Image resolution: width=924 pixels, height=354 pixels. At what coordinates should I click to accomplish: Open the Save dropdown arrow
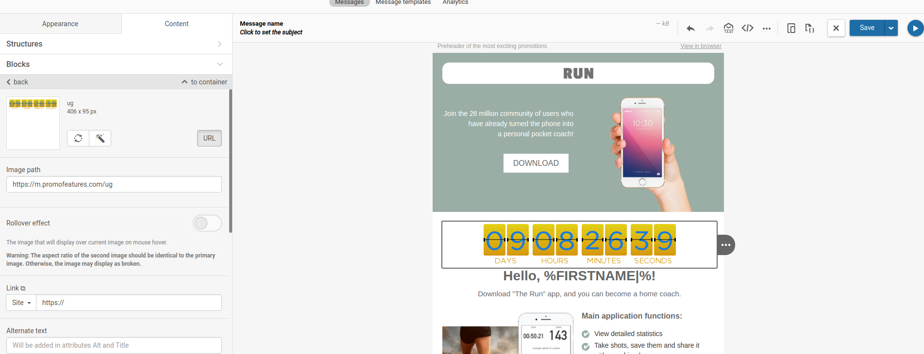(x=891, y=28)
